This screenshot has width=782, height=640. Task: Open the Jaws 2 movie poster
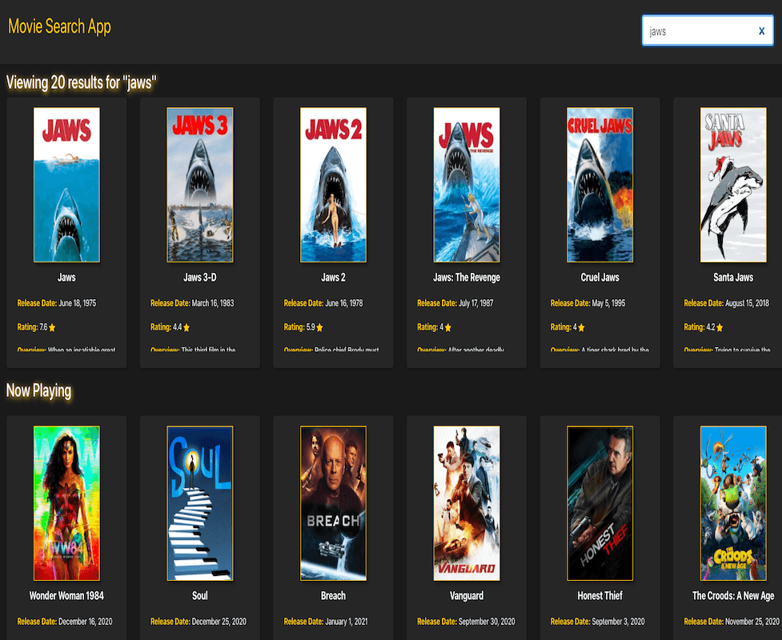(x=333, y=185)
